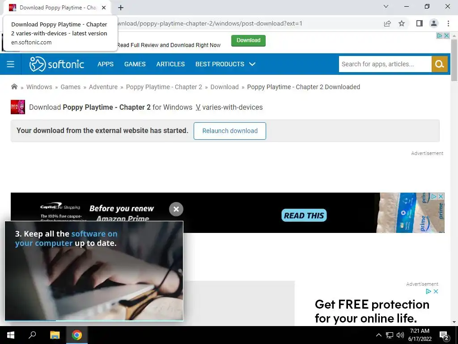
Task: Open Chrome three-dot menu
Action: click(448, 23)
